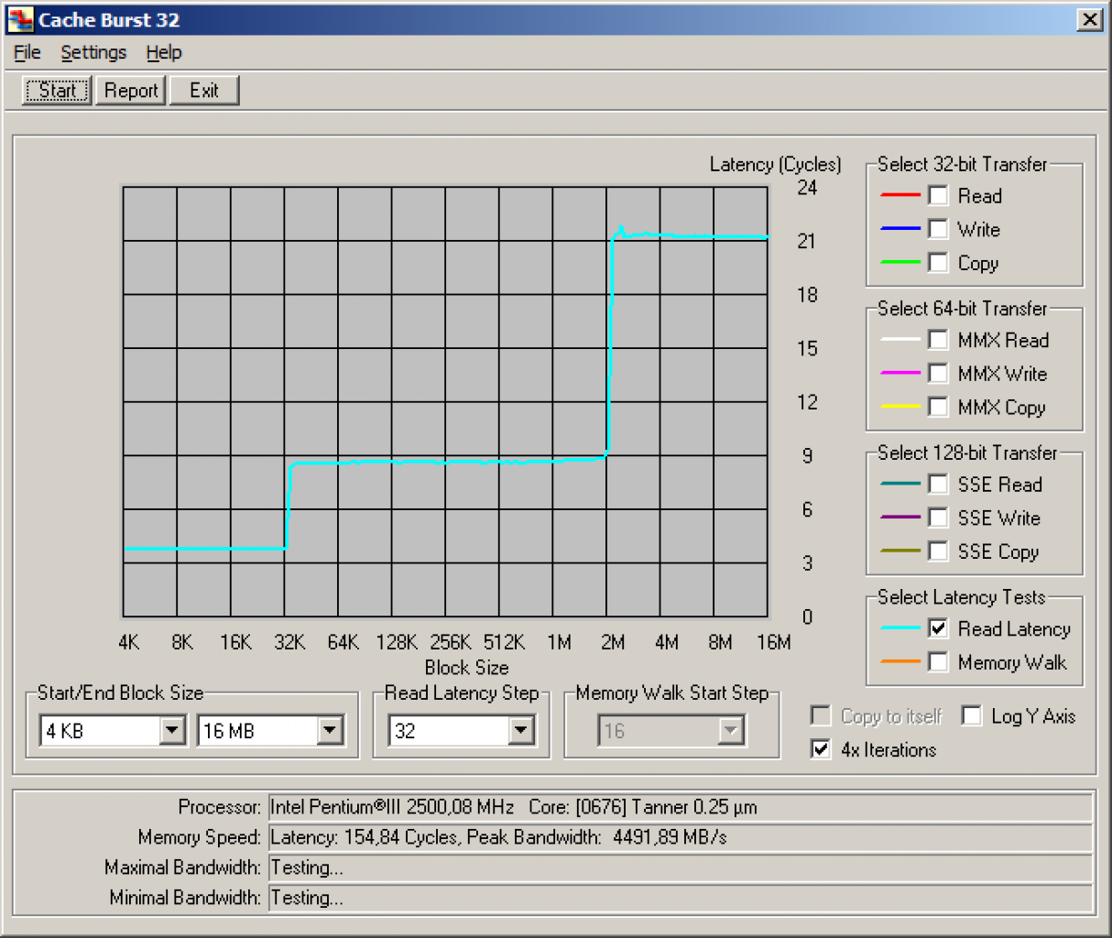Click the 24 value on latency axis
1112x938 pixels.
807,188
